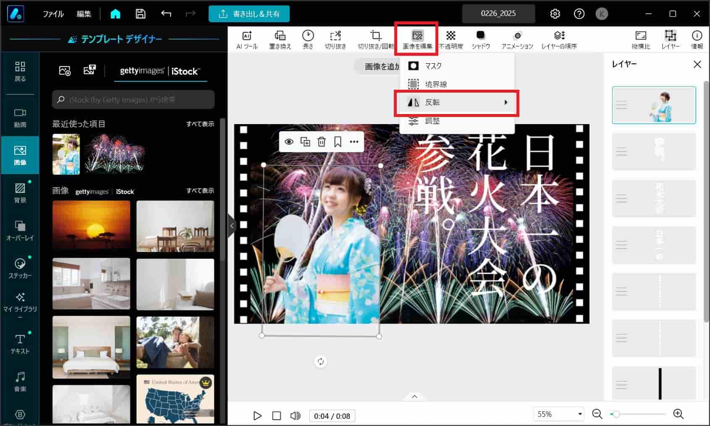Open the 情報 info button
The image size is (710, 426).
click(697, 40)
